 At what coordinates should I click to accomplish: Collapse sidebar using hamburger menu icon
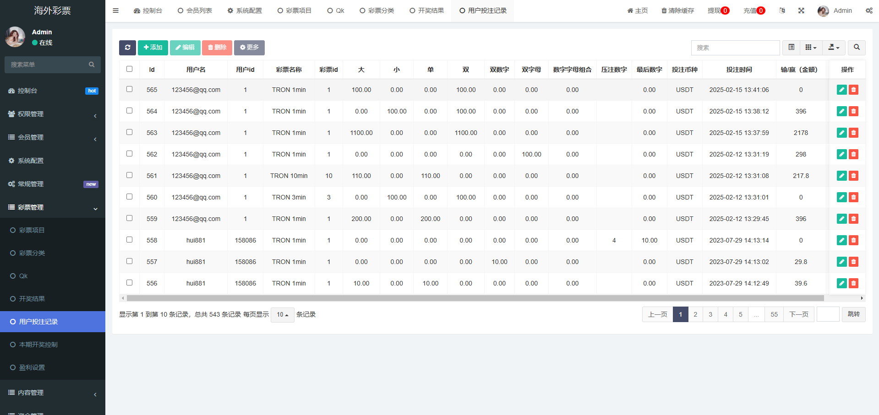pyautogui.click(x=115, y=11)
